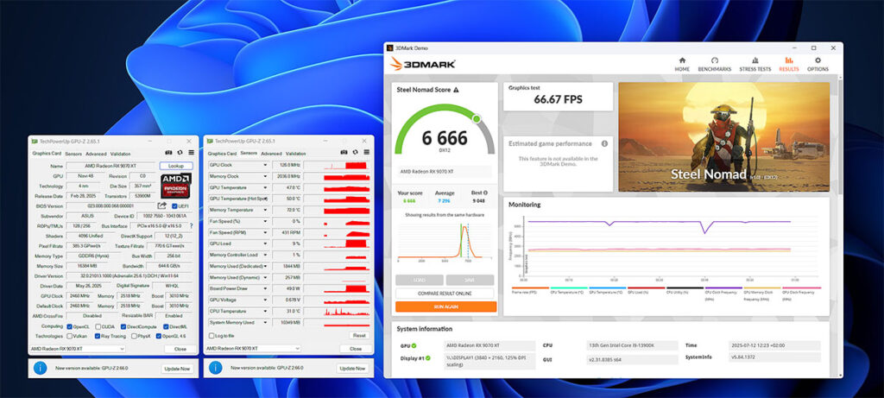Open GPU Load sensor dropdown
Image resolution: width=884 pixels, height=398 pixels.
pos(266,243)
